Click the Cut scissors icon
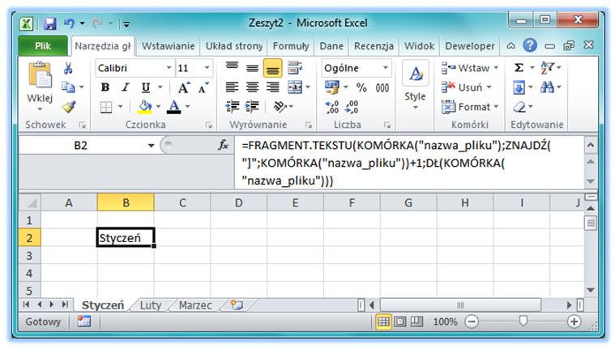Screen dimensions: 615x349 [x=68, y=68]
